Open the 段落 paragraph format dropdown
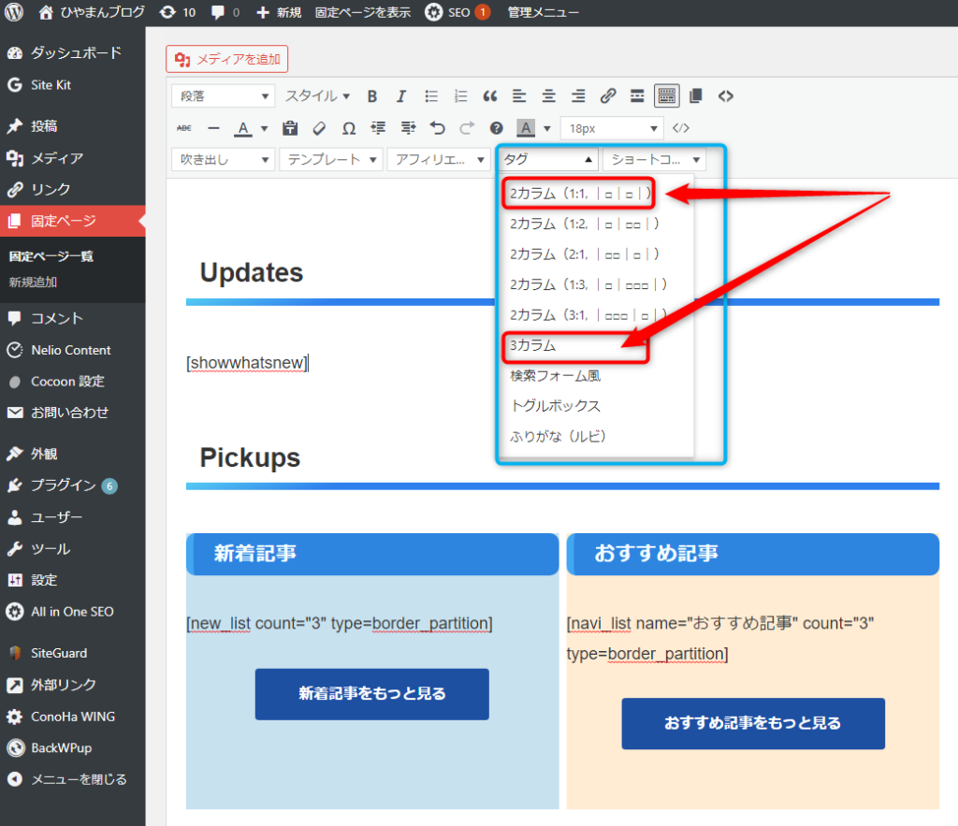This screenshot has height=826, width=958. [223, 96]
